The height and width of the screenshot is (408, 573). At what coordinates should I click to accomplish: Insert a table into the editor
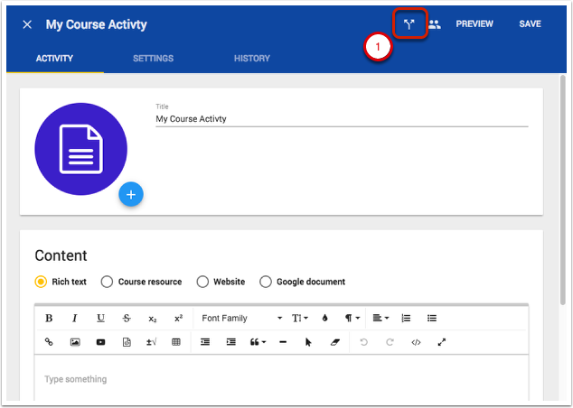[x=176, y=343]
